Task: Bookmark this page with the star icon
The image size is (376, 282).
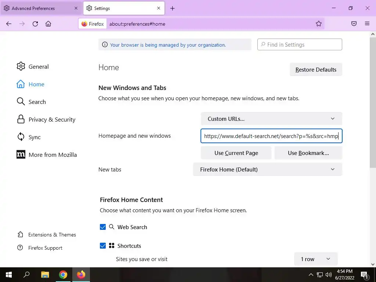Action: (318, 23)
